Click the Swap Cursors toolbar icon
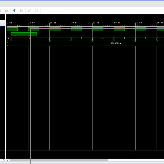The height and width of the screenshot is (164, 164). 37,11
